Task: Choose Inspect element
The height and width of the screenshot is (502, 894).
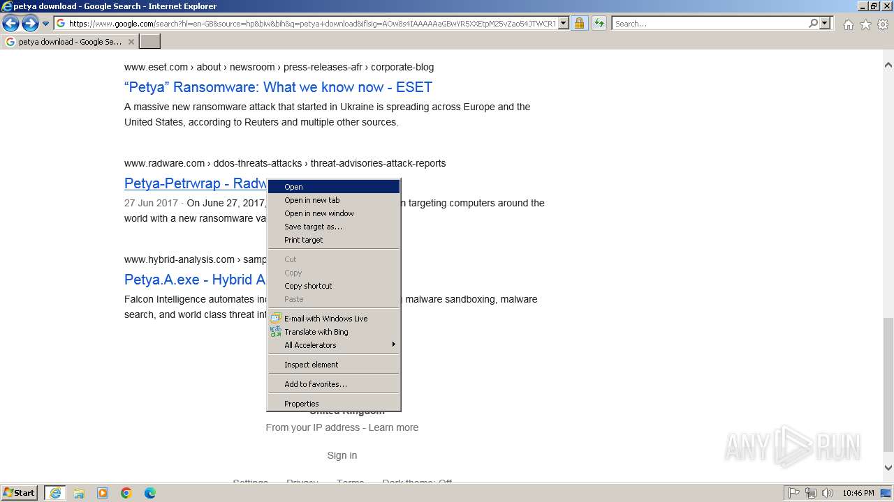Action: 334,365
